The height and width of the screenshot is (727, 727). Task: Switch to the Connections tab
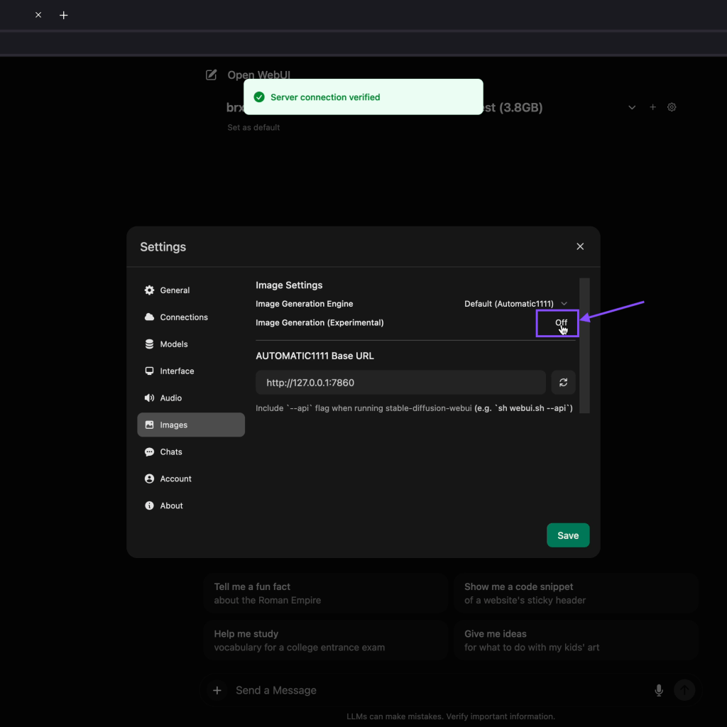click(x=183, y=317)
